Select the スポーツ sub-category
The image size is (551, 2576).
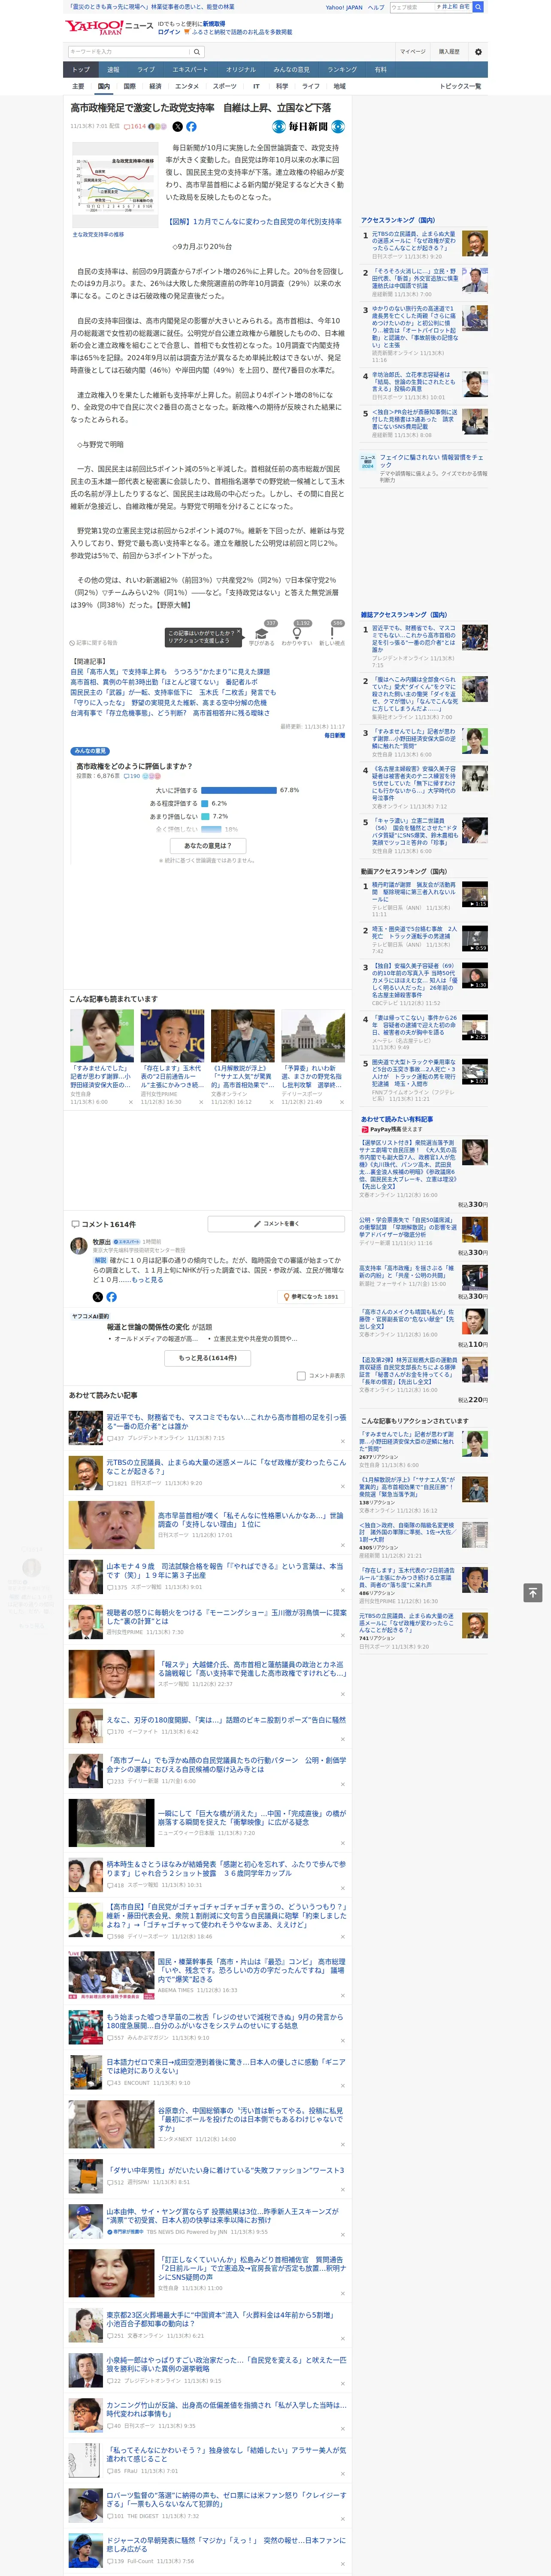[225, 86]
